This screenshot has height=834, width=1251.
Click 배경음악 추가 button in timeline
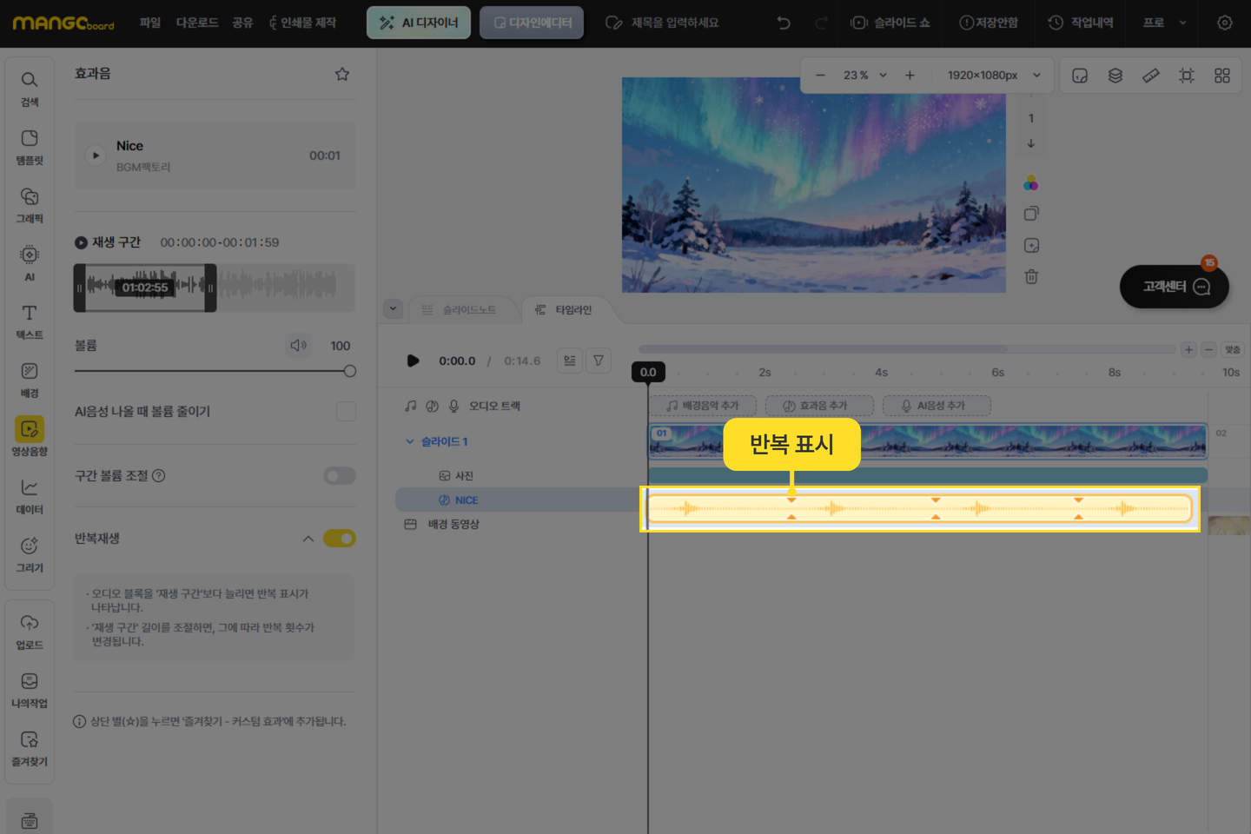tap(703, 406)
